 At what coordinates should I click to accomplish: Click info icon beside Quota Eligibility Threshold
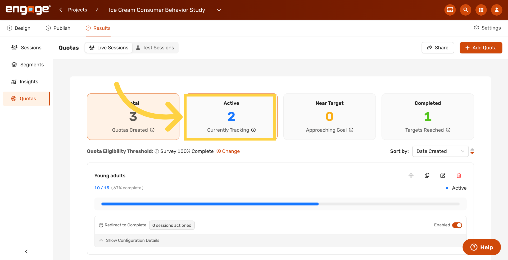click(x=157, y=151)
